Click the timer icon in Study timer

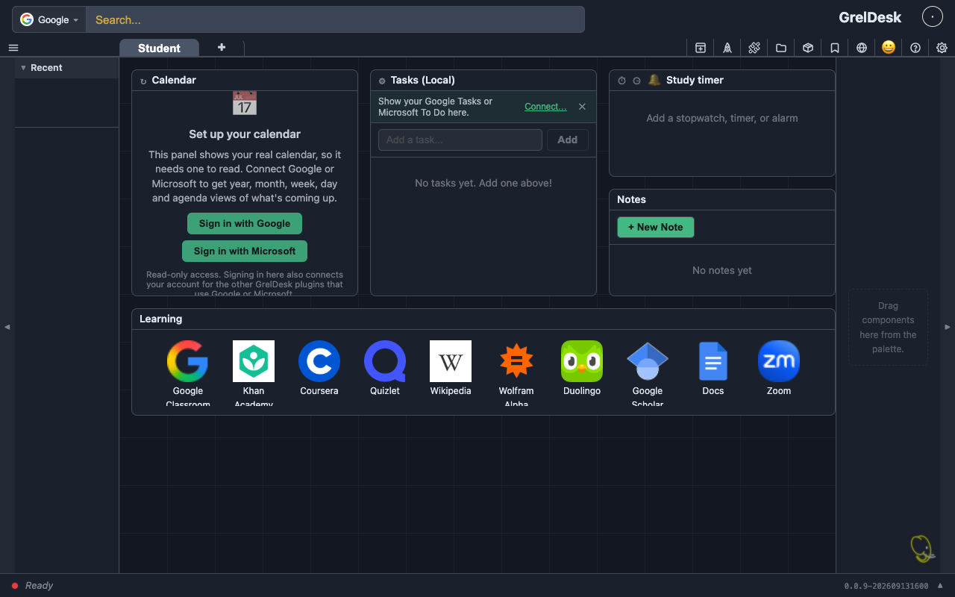637,81
